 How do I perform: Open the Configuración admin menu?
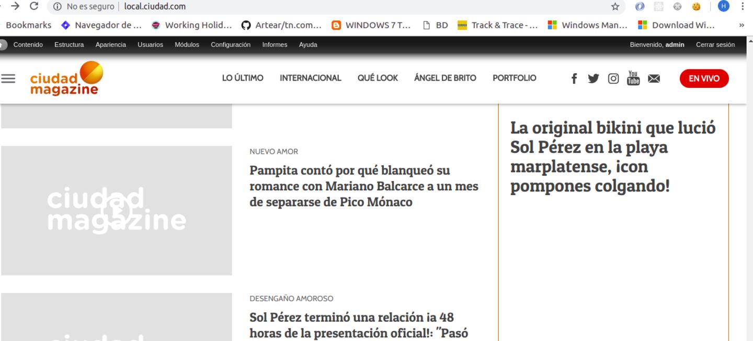tap(231, 45)
